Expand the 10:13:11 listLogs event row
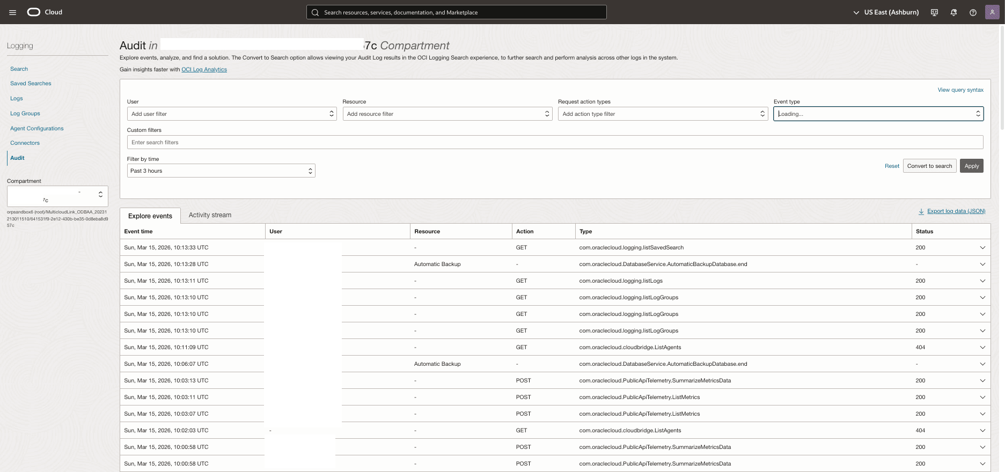 click(x=982, y=281)
